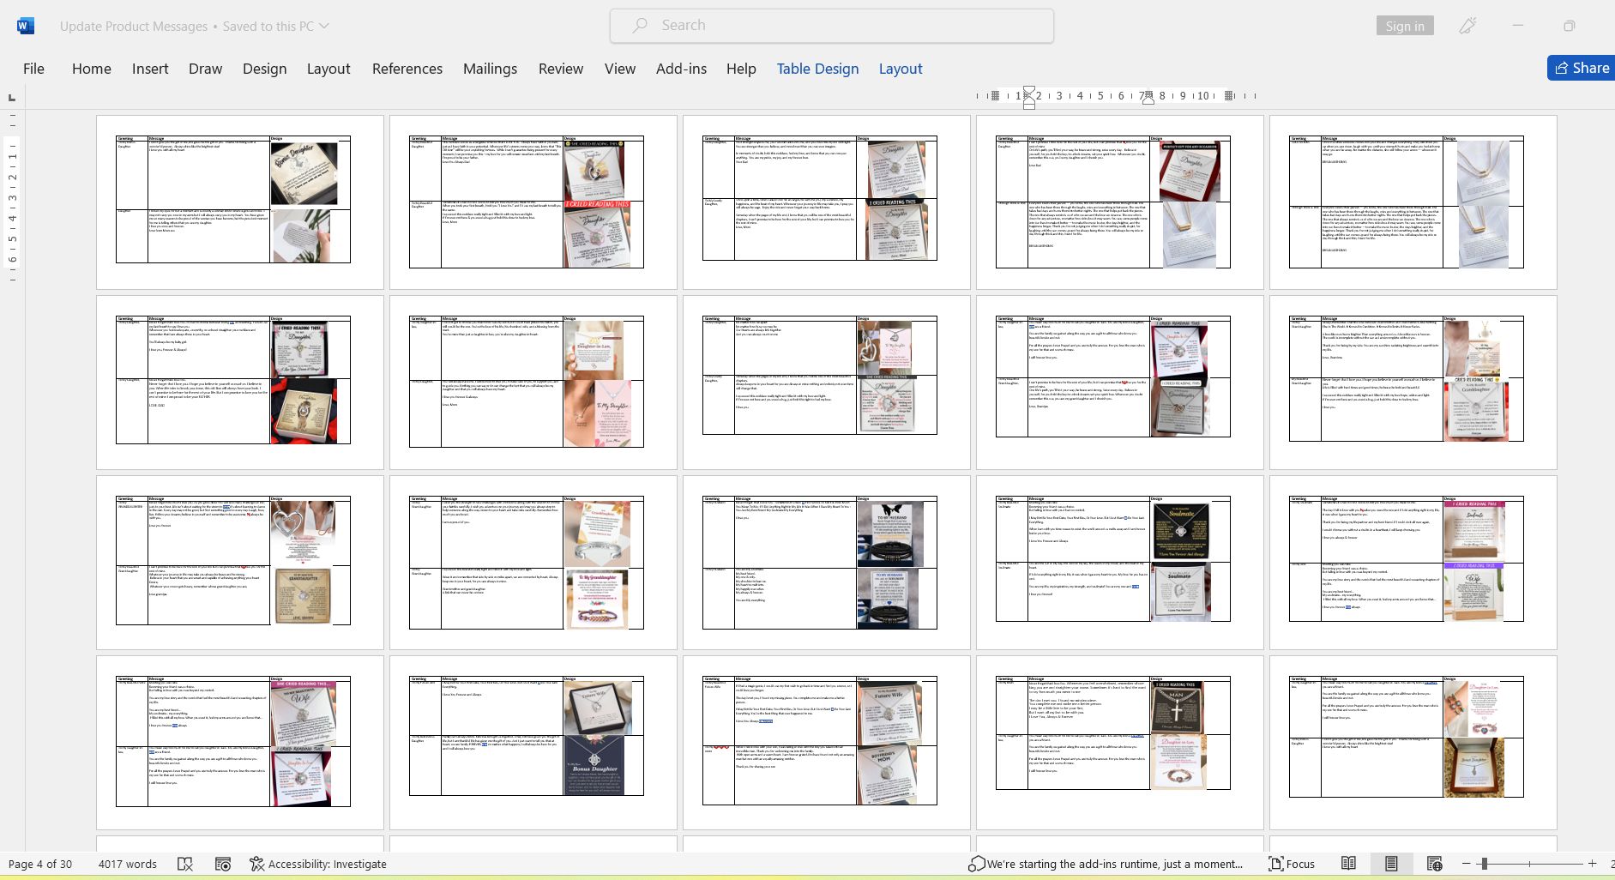The width and height of the screenshot is (1615, 880).
Task: Open the Editing mode pencil icon
Action: [x=1467, y=26]
